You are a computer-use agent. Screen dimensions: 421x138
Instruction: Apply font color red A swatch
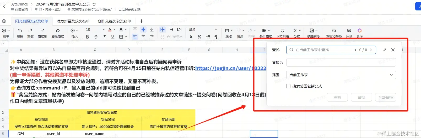(110, 29)
